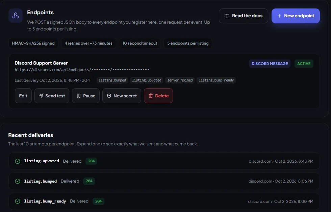Click the DISCORD MESSAGE badge
This screenshot has width=331, height=212.
pos(270,64)
